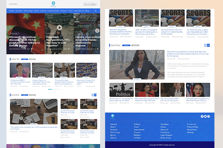Click About Us in the footer

click(x=164, y=130)
